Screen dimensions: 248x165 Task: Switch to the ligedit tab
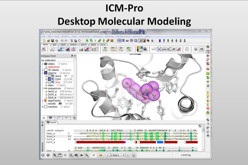pyautogui.click(x=93, y=44)
